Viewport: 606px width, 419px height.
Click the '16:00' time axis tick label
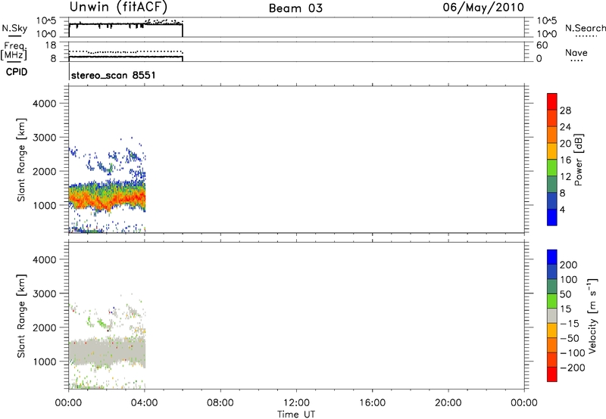point(372,403)
